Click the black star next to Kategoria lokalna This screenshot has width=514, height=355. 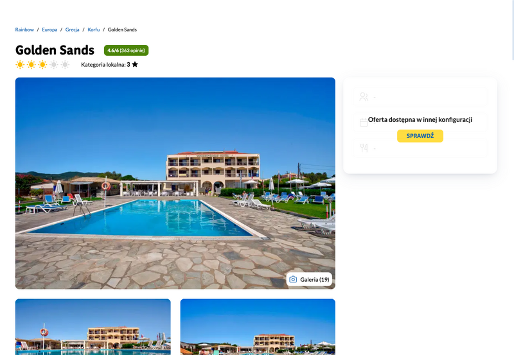coord(135,64)
